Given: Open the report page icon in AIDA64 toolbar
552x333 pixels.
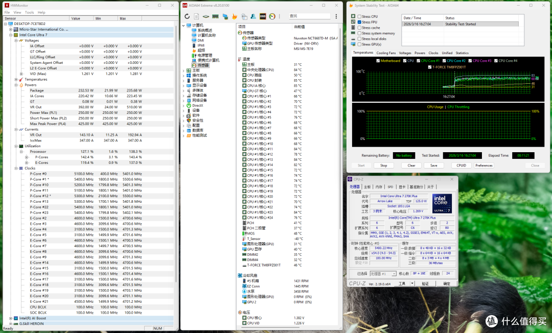Looking at the screenshot, I should tap(196, 16).
